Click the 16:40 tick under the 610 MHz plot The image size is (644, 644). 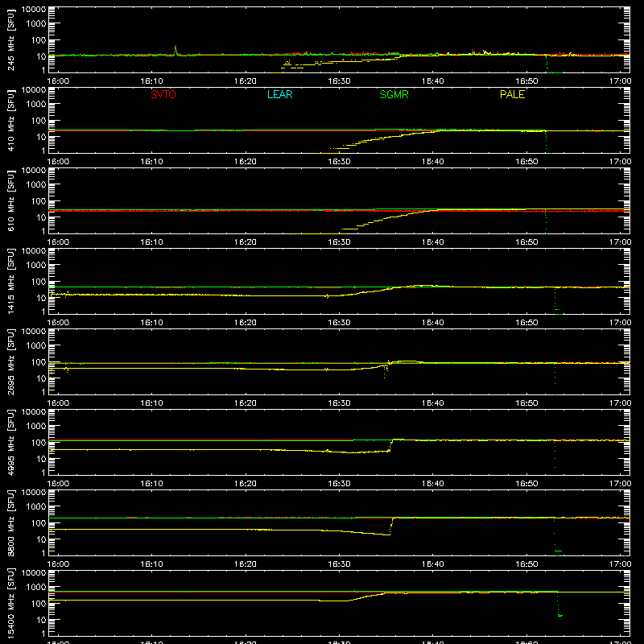pyautogui.click(x=433, y=242)
